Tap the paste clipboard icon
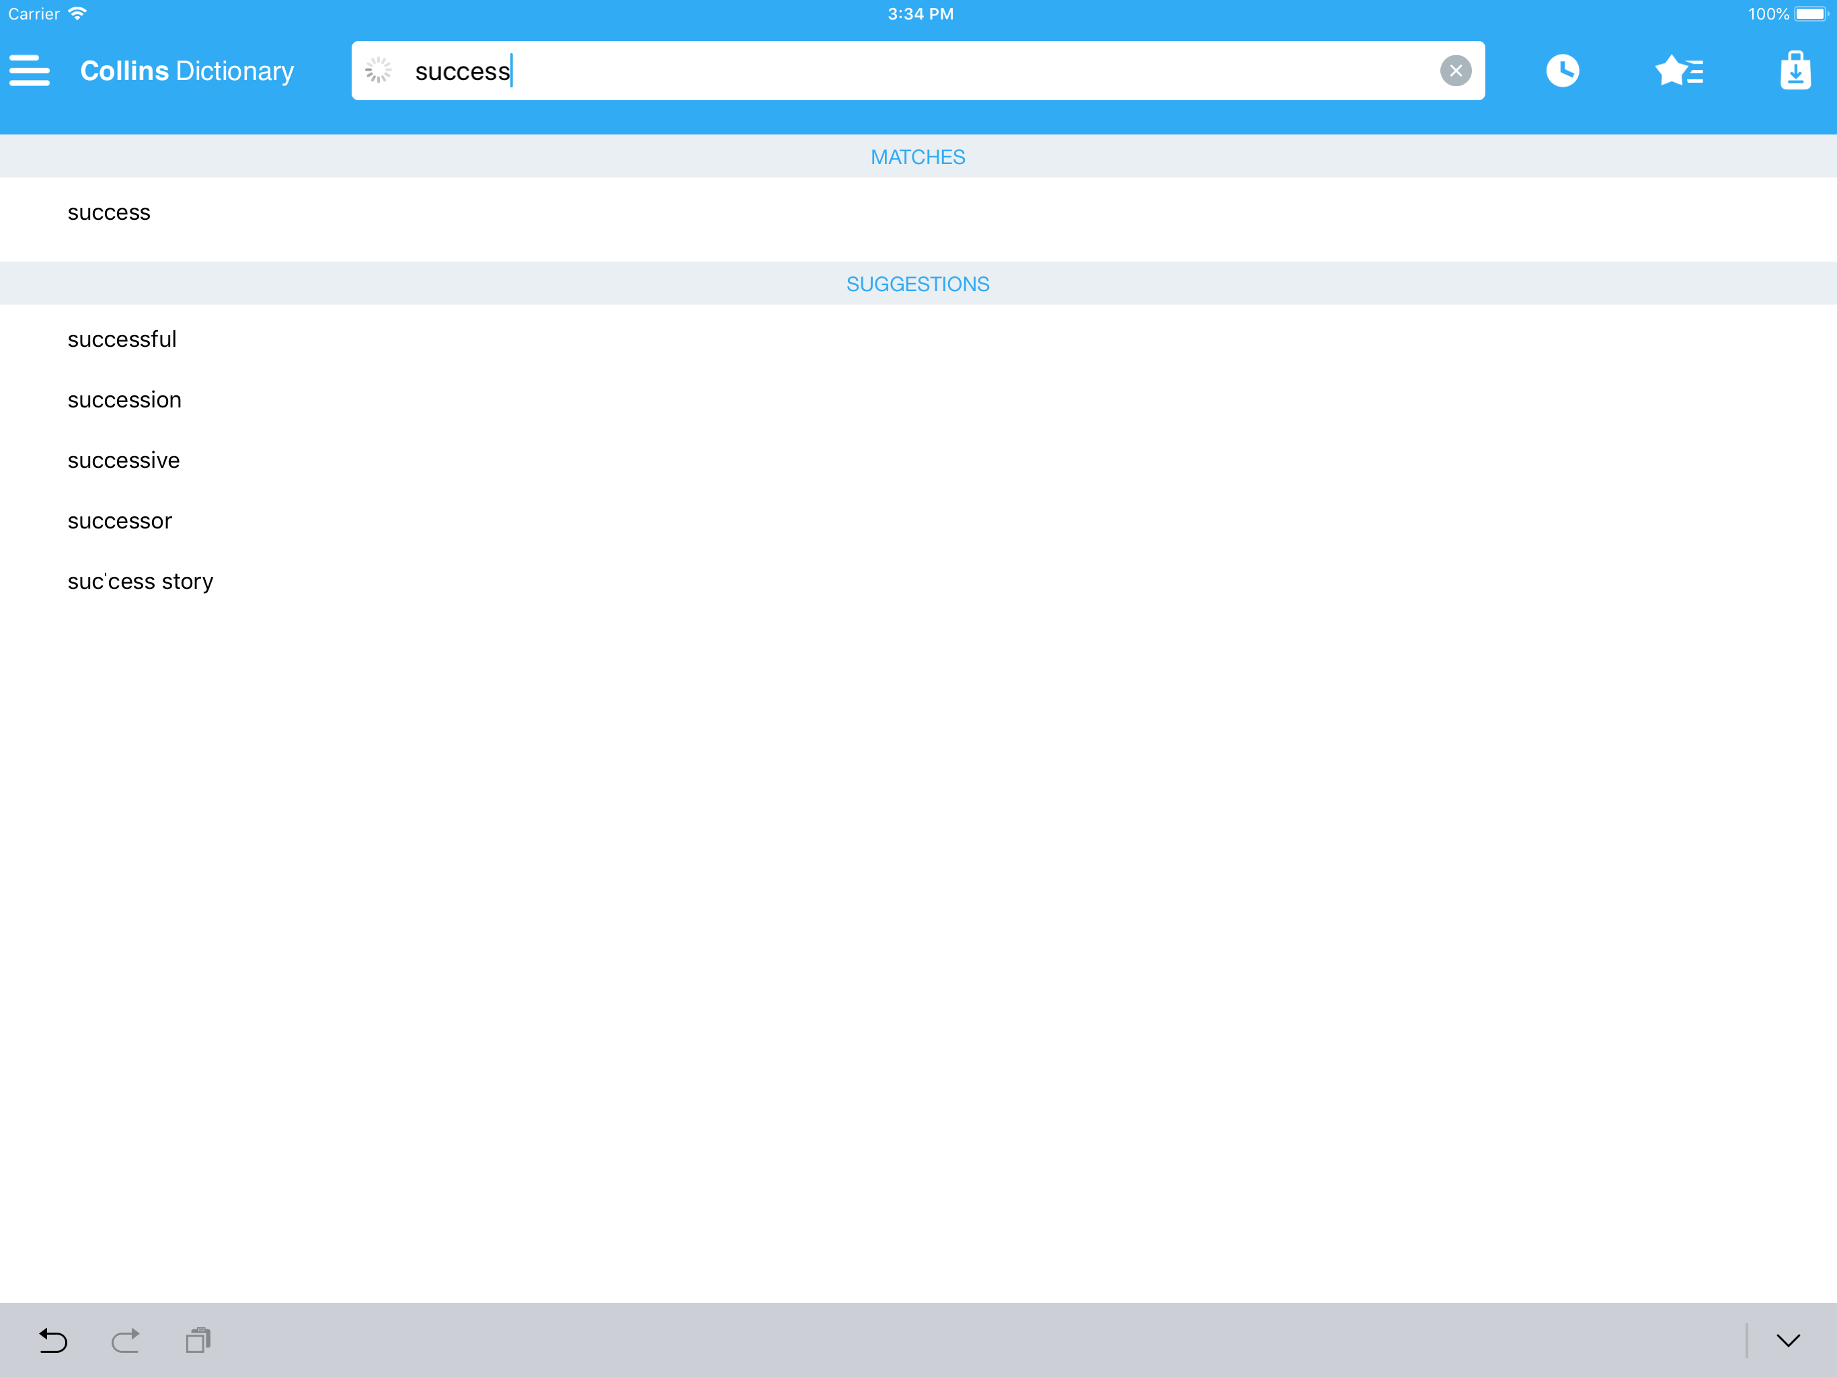1837x1377 pixels. point(198,1339)
